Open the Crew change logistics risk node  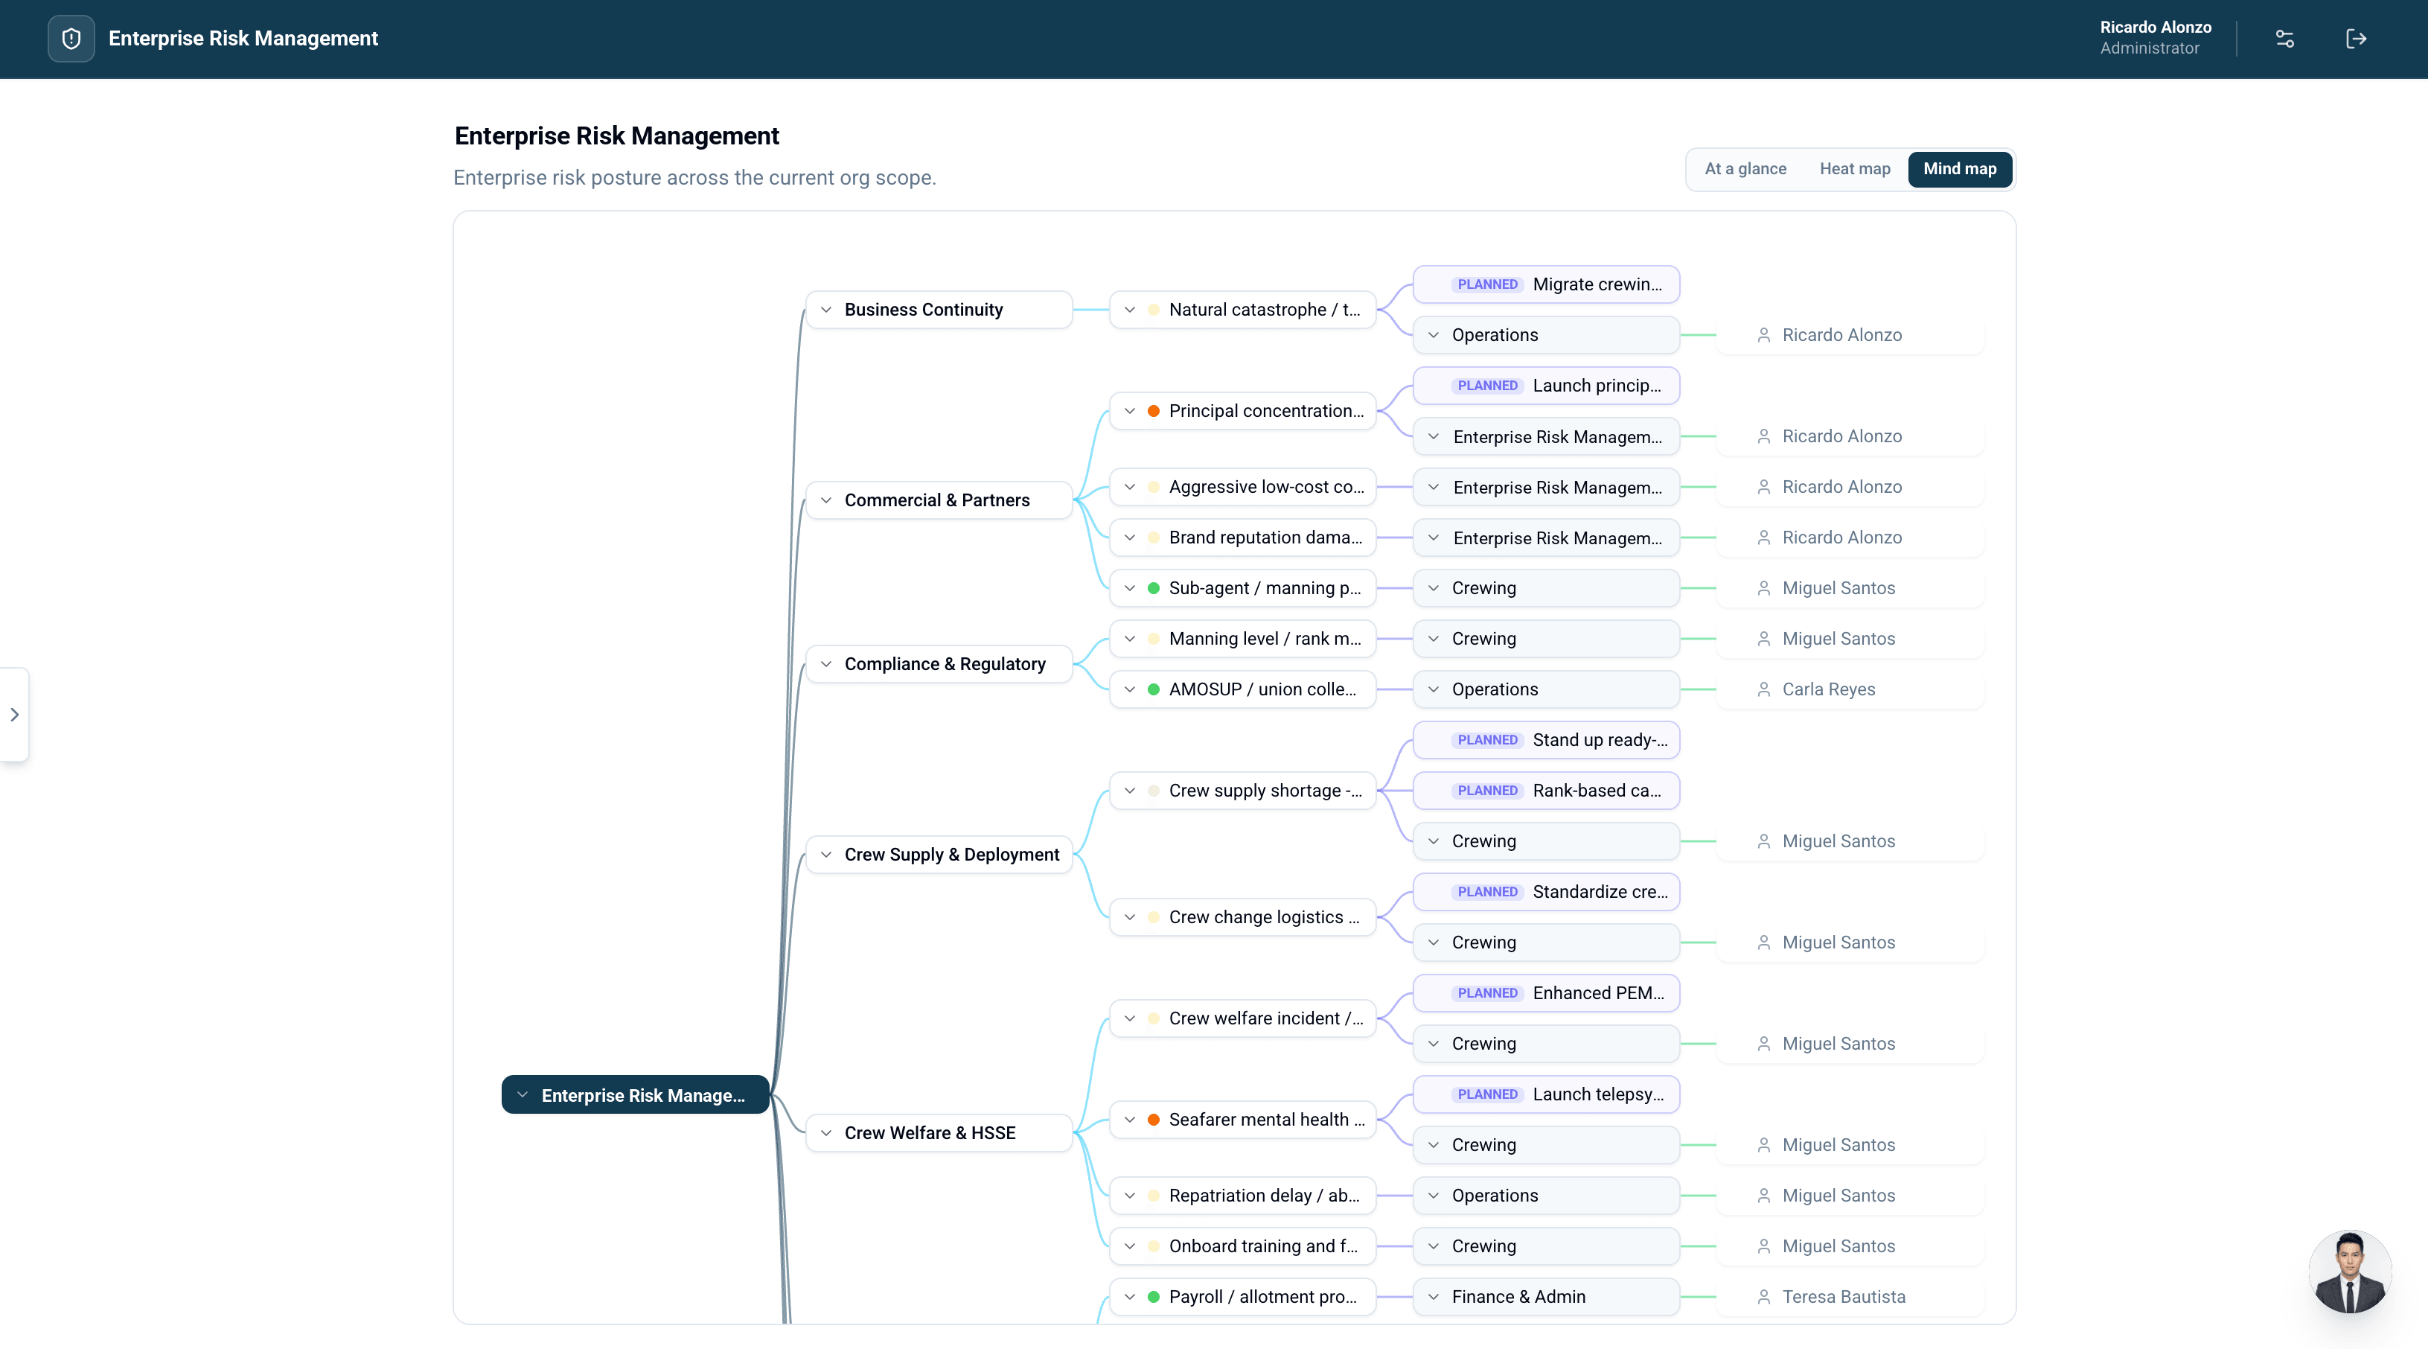1243,916
